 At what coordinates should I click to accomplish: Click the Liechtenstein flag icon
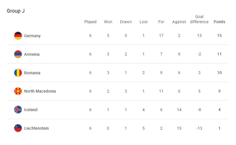pos(18,128)
